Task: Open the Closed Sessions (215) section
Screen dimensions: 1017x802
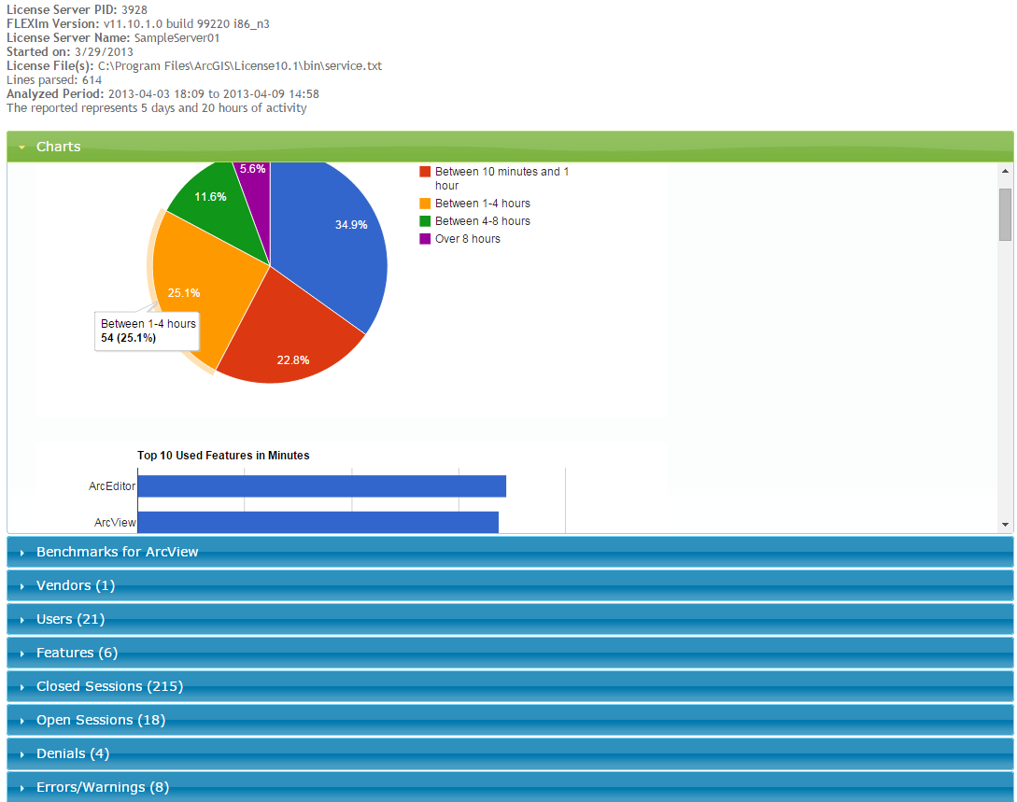Action: click(x=109, y=686)
